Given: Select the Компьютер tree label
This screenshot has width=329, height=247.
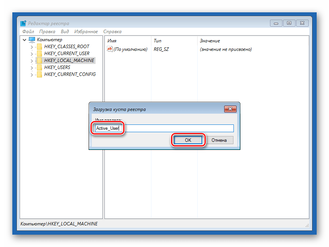Looking at the screenshot, I should coord(50,39).
